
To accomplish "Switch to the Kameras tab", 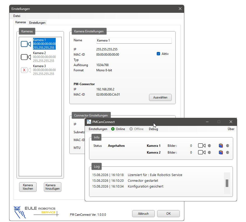I will (21, 22).
